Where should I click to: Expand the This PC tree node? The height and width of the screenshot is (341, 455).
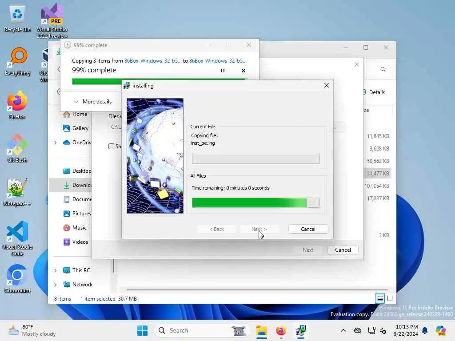[x=56, y=270]
